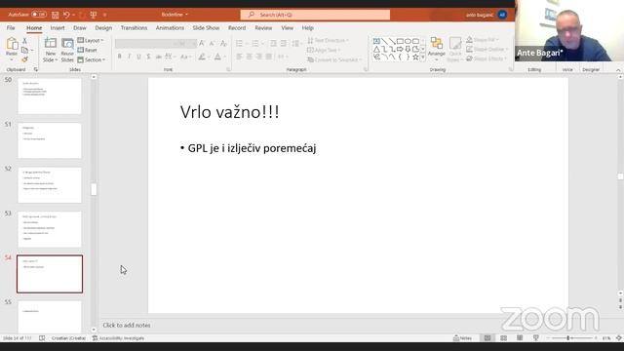Click Accessibility: Investigate in status bar

(118, 338)
